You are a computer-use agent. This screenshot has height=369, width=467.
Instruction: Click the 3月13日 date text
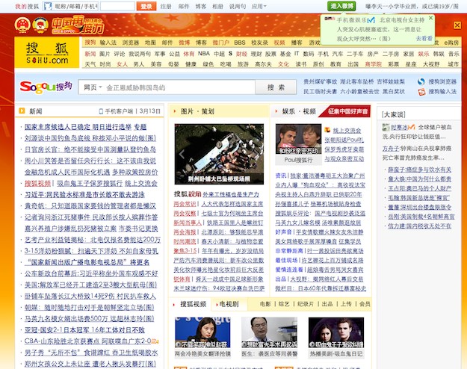coord(150,111)
